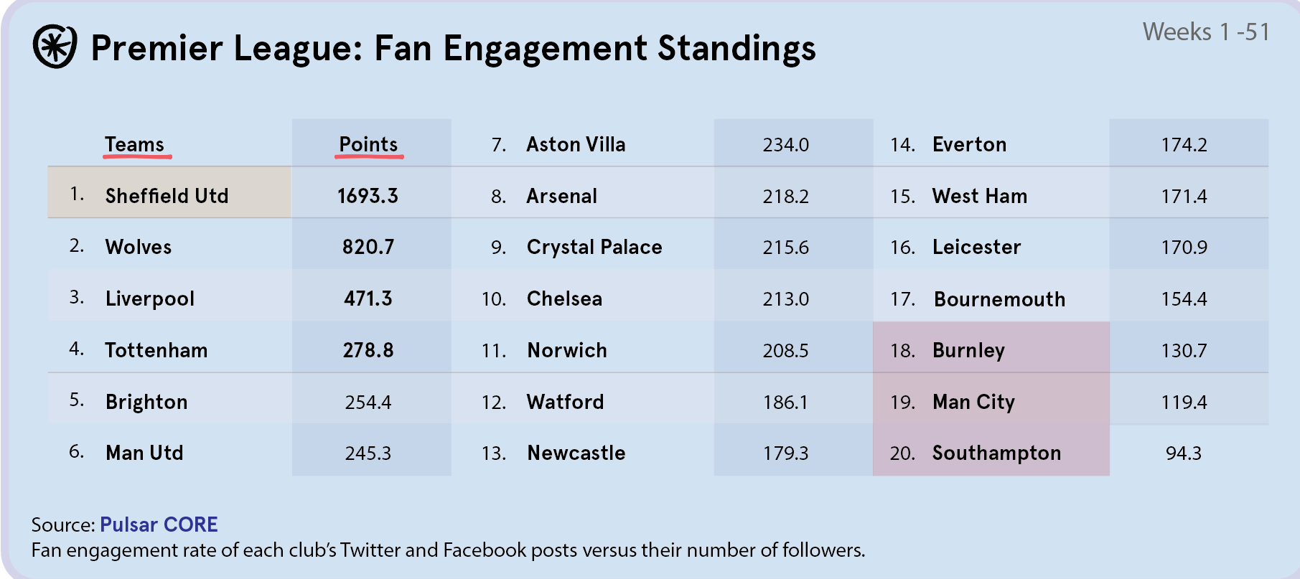Select Crystal Palace in the table
The width and height of the screenshot is (1300, 579).
[594, 247]
